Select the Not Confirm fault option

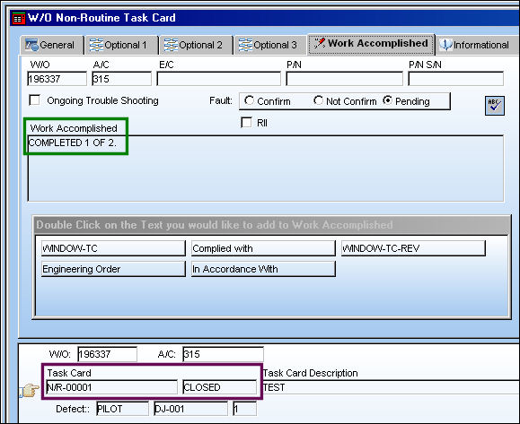pyautogui.click(x=318, y=100)
